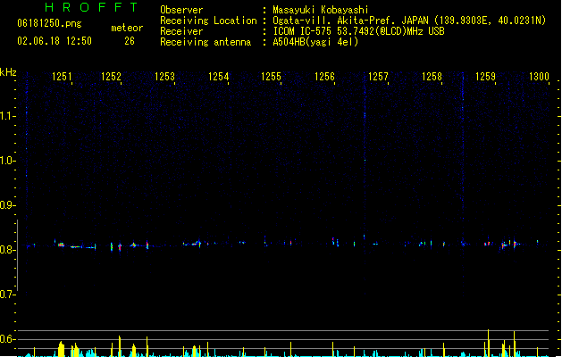The image size is (562, 357).
Task: Click the meteor label
Action: click(x=127, y=28)
